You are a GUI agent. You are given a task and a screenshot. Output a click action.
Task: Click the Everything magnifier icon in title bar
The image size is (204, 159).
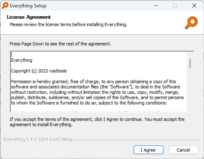5,6
